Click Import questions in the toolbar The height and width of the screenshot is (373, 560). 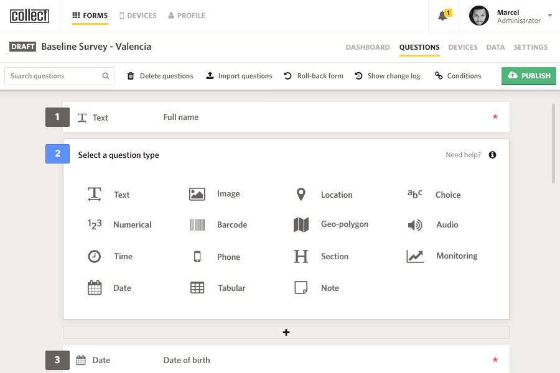[240, 76]
